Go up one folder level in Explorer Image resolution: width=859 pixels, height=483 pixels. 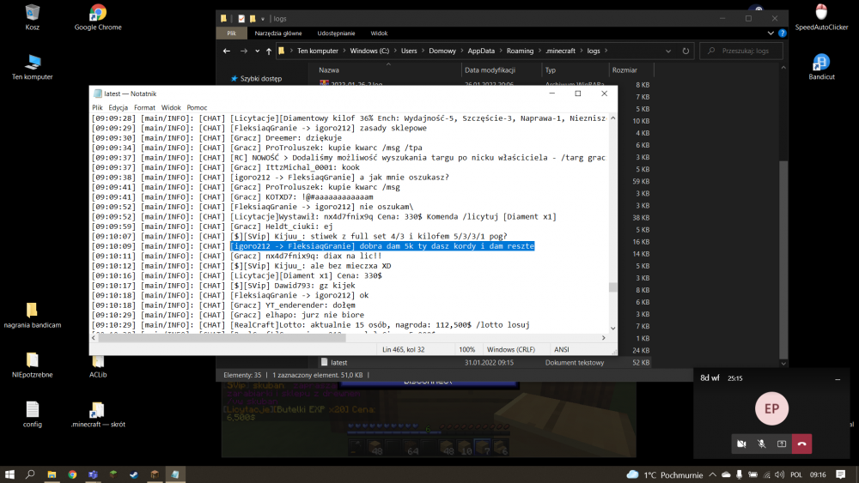click(x=269, y=51)
